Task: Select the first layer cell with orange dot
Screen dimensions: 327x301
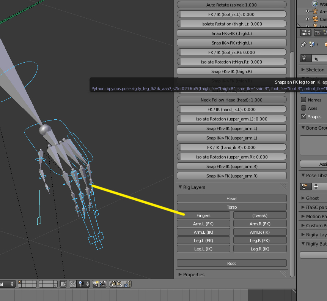Action: pyautogui.click(x=20, y=282)
